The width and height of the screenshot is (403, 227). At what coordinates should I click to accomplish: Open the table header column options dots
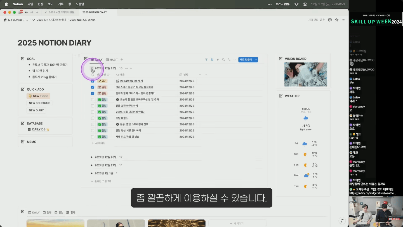coord(206,75)
